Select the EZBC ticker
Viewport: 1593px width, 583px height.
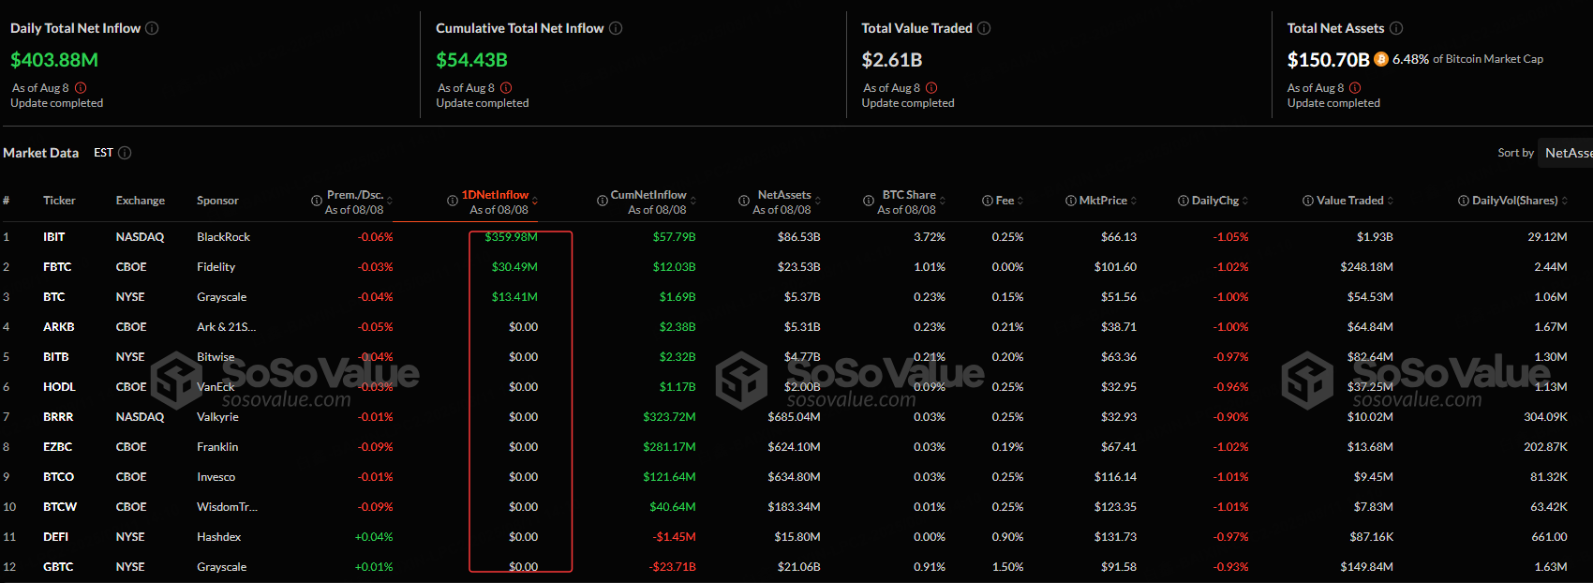[x=57, y=447]
